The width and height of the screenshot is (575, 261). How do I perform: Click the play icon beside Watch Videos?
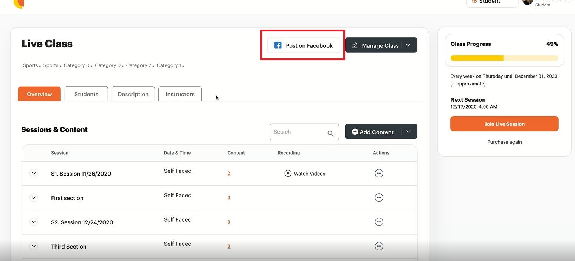tap(288, 173)
